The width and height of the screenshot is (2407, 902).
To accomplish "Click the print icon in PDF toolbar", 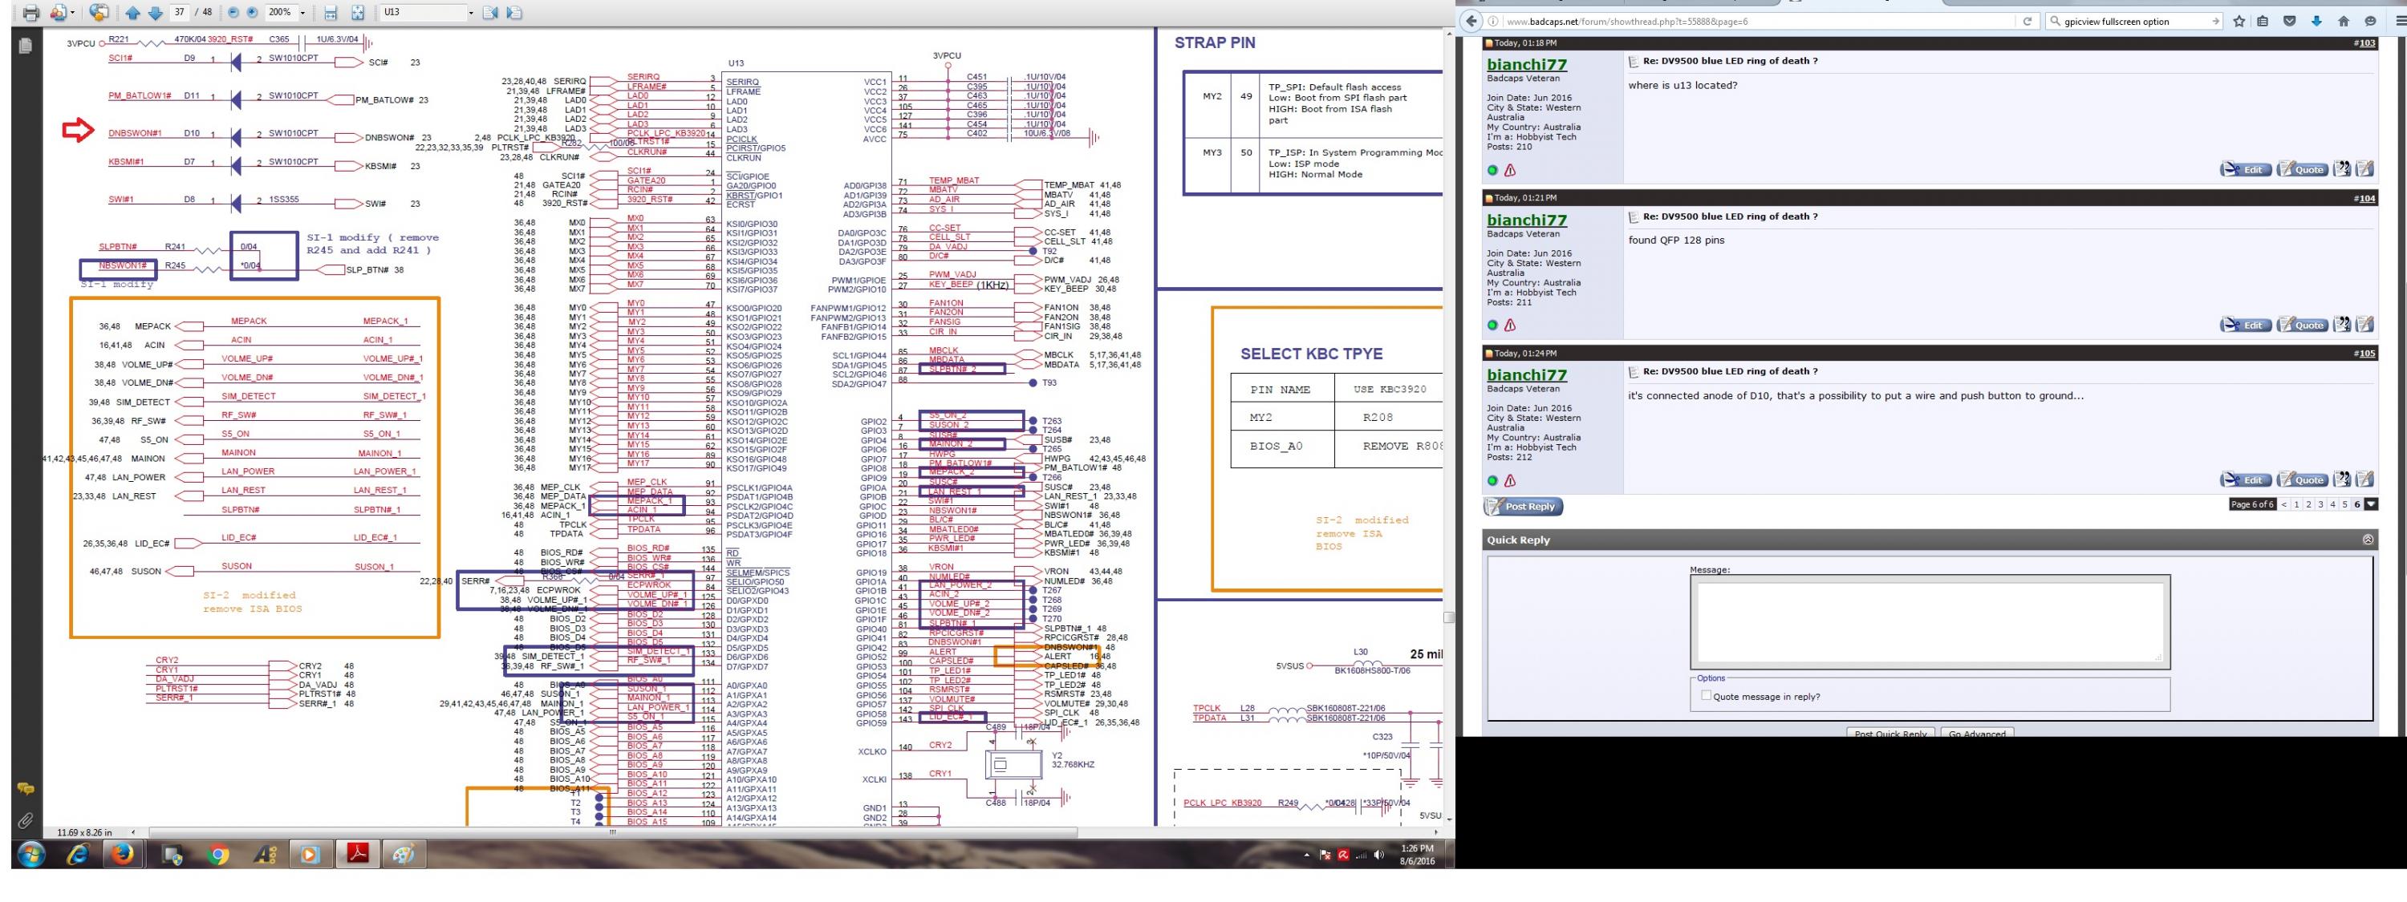I will click(x=30, y=13).
